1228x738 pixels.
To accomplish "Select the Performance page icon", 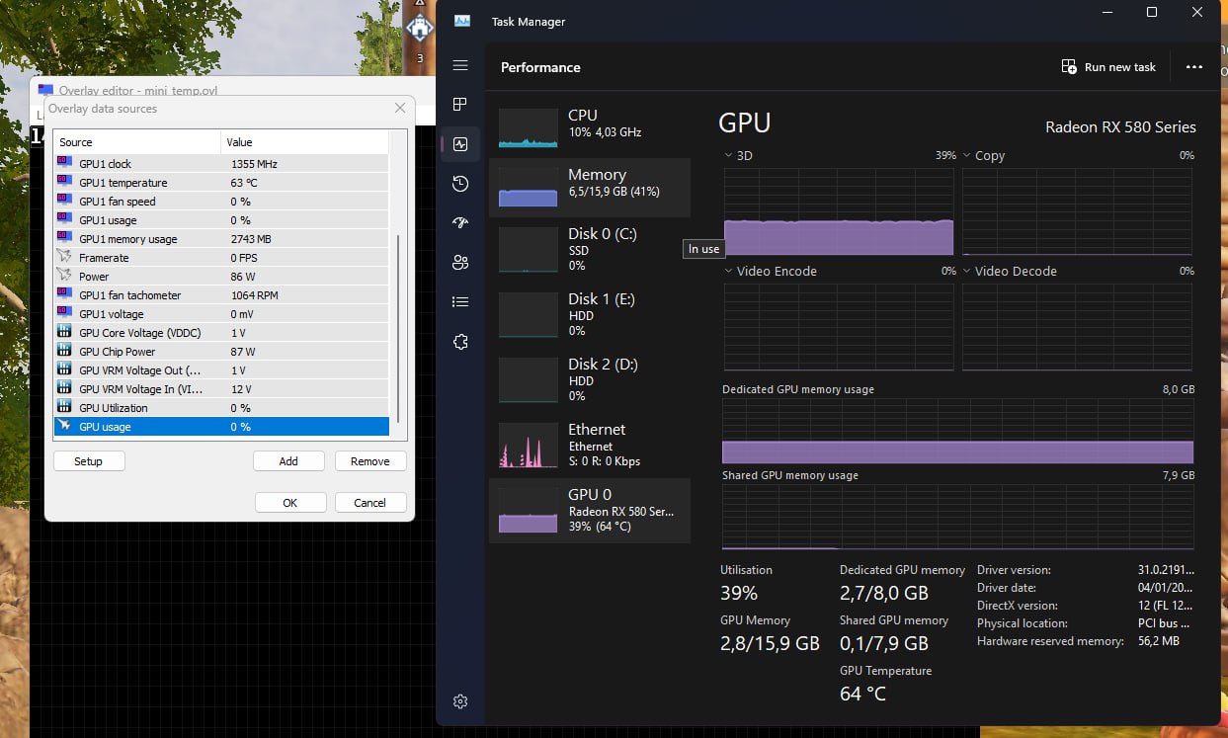I will click(x=459, y=143).
